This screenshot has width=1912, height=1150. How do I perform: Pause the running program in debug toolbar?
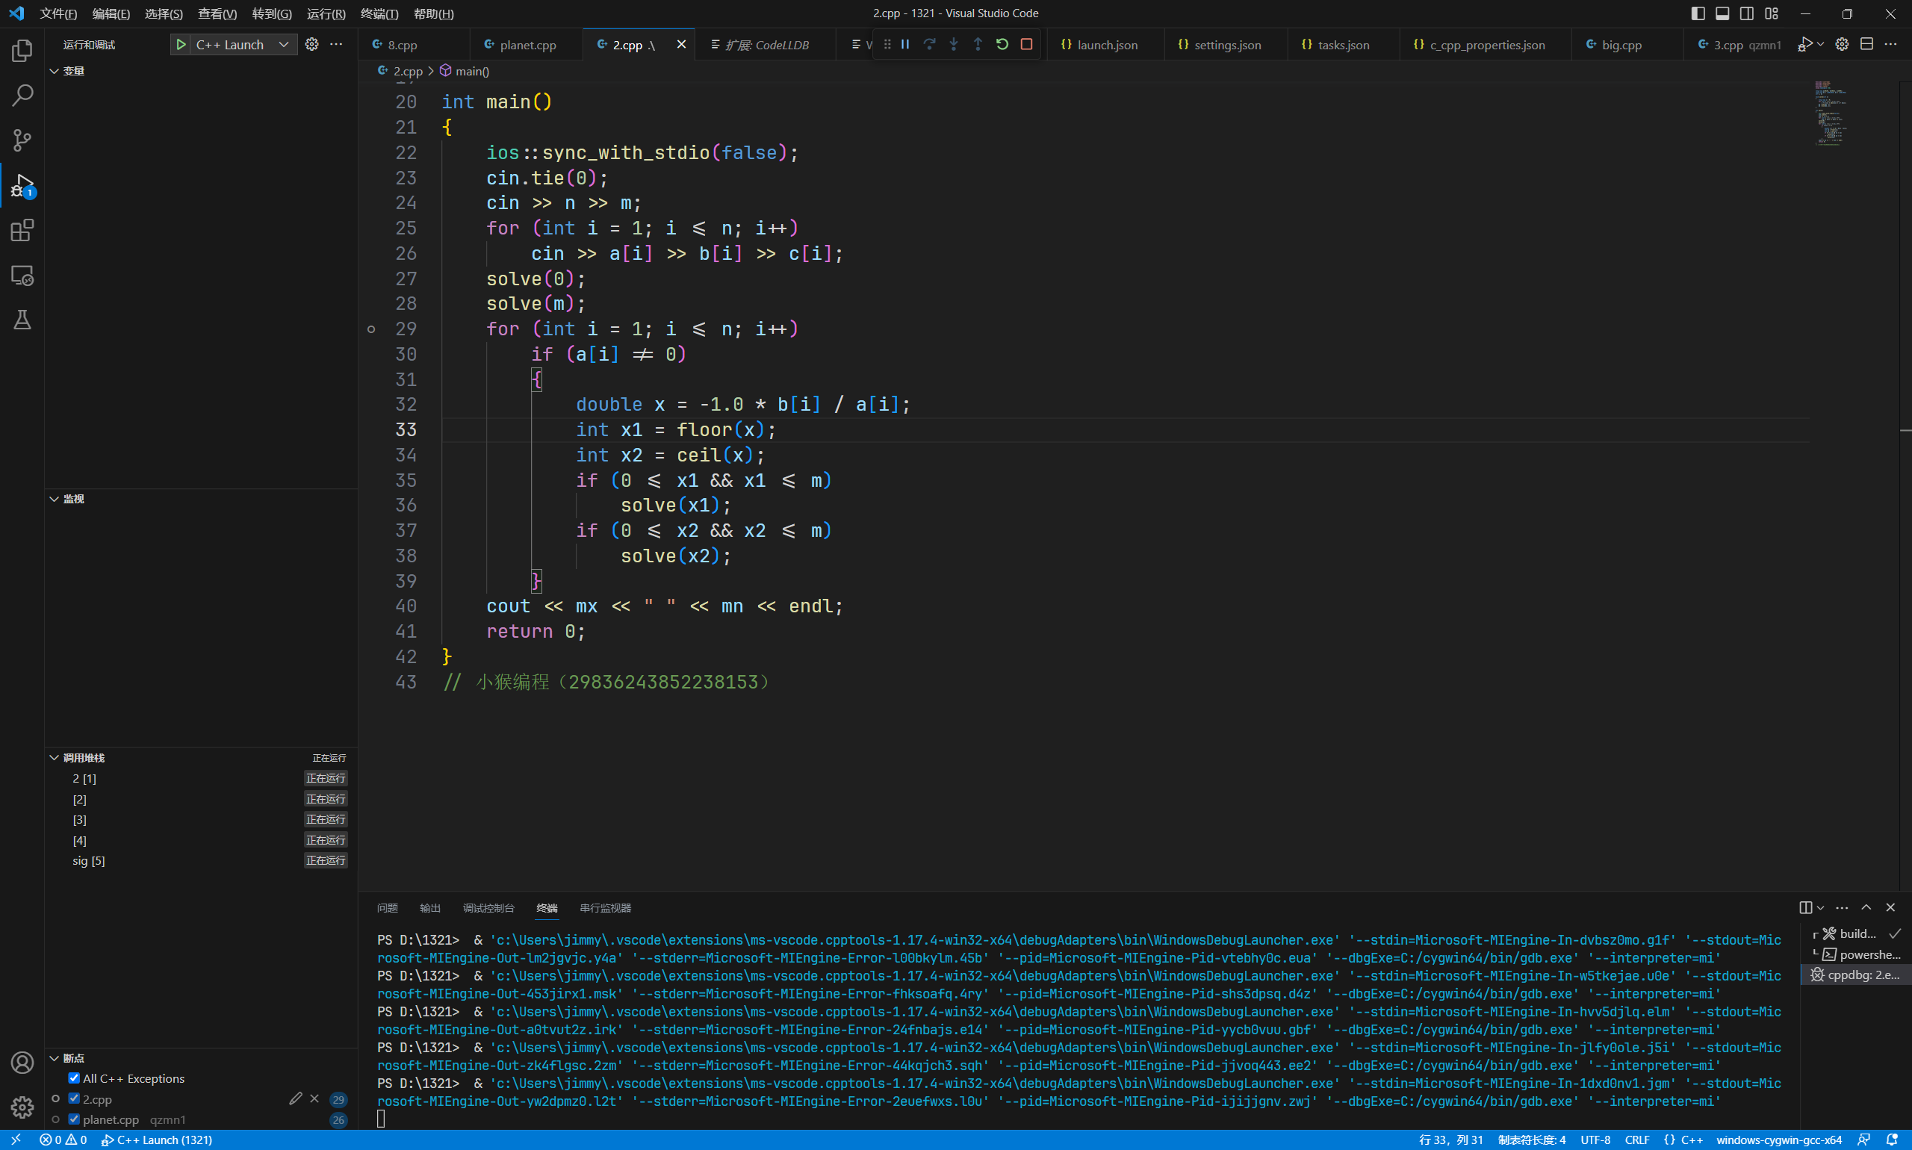click(904, 44)
